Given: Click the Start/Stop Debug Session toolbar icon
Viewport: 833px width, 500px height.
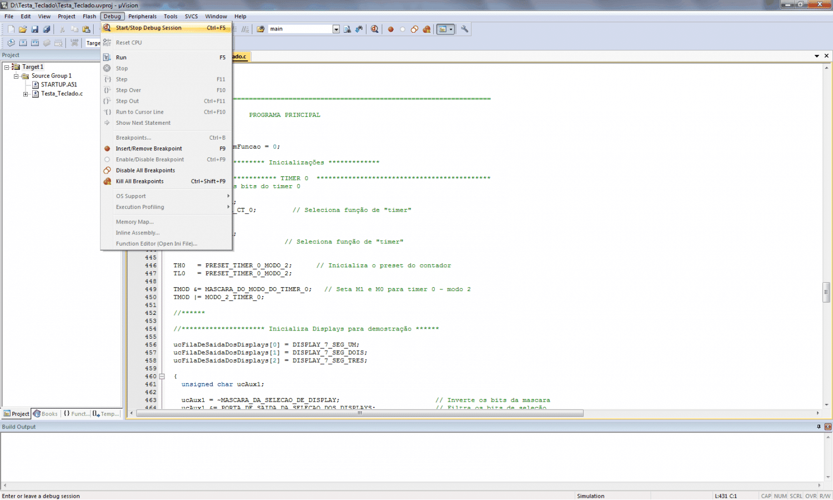Looking at the screenshot, I should tap(374, 29).
